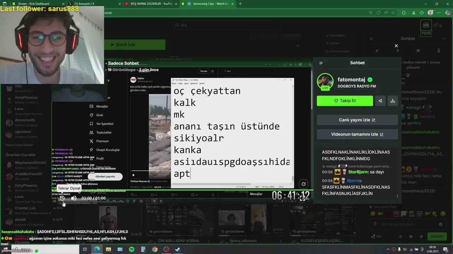Click background chat message input field
The width and height of the screenshot is (453, 254).
(407, 224)
